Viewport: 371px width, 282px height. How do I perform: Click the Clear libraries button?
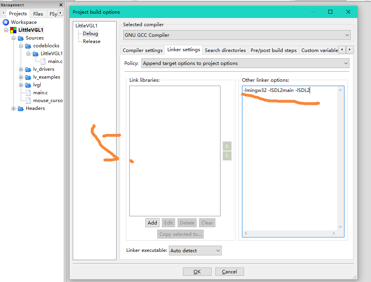(x=207, y=223)
